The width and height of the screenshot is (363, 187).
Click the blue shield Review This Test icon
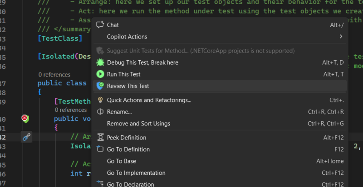(100, 86)
